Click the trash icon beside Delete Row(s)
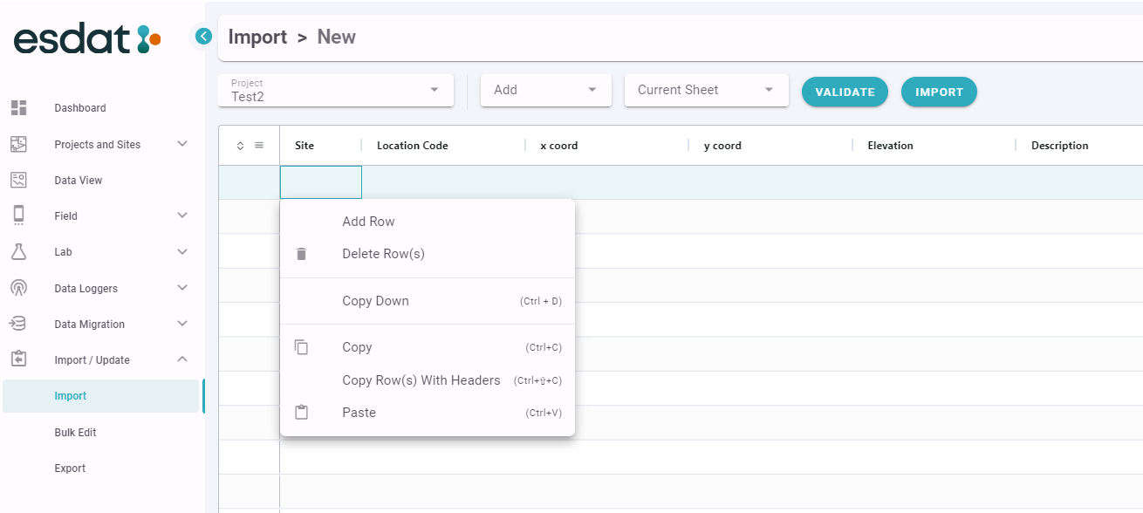1143x513 pixels. click(x=302, y=254)
